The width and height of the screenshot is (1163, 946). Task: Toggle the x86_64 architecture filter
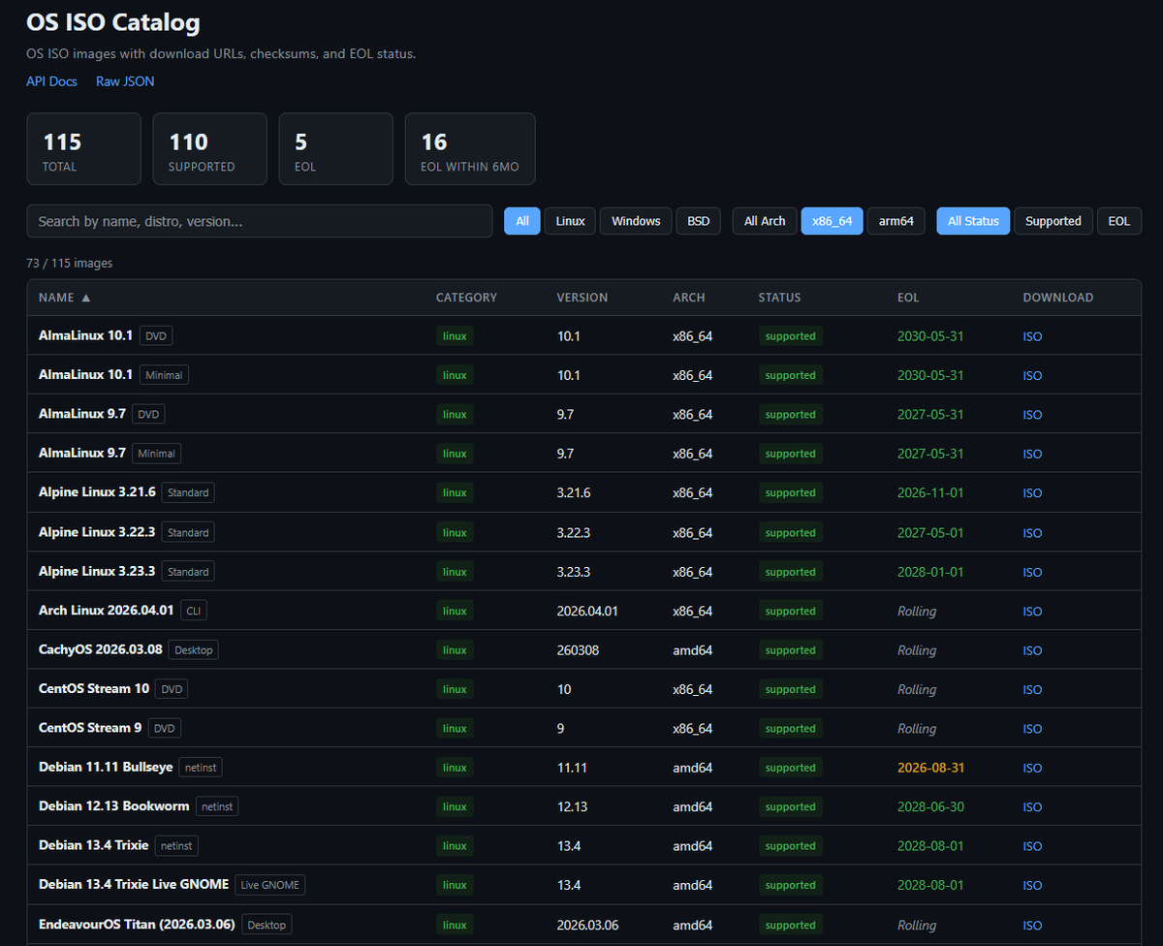click(x=832, y=221)
